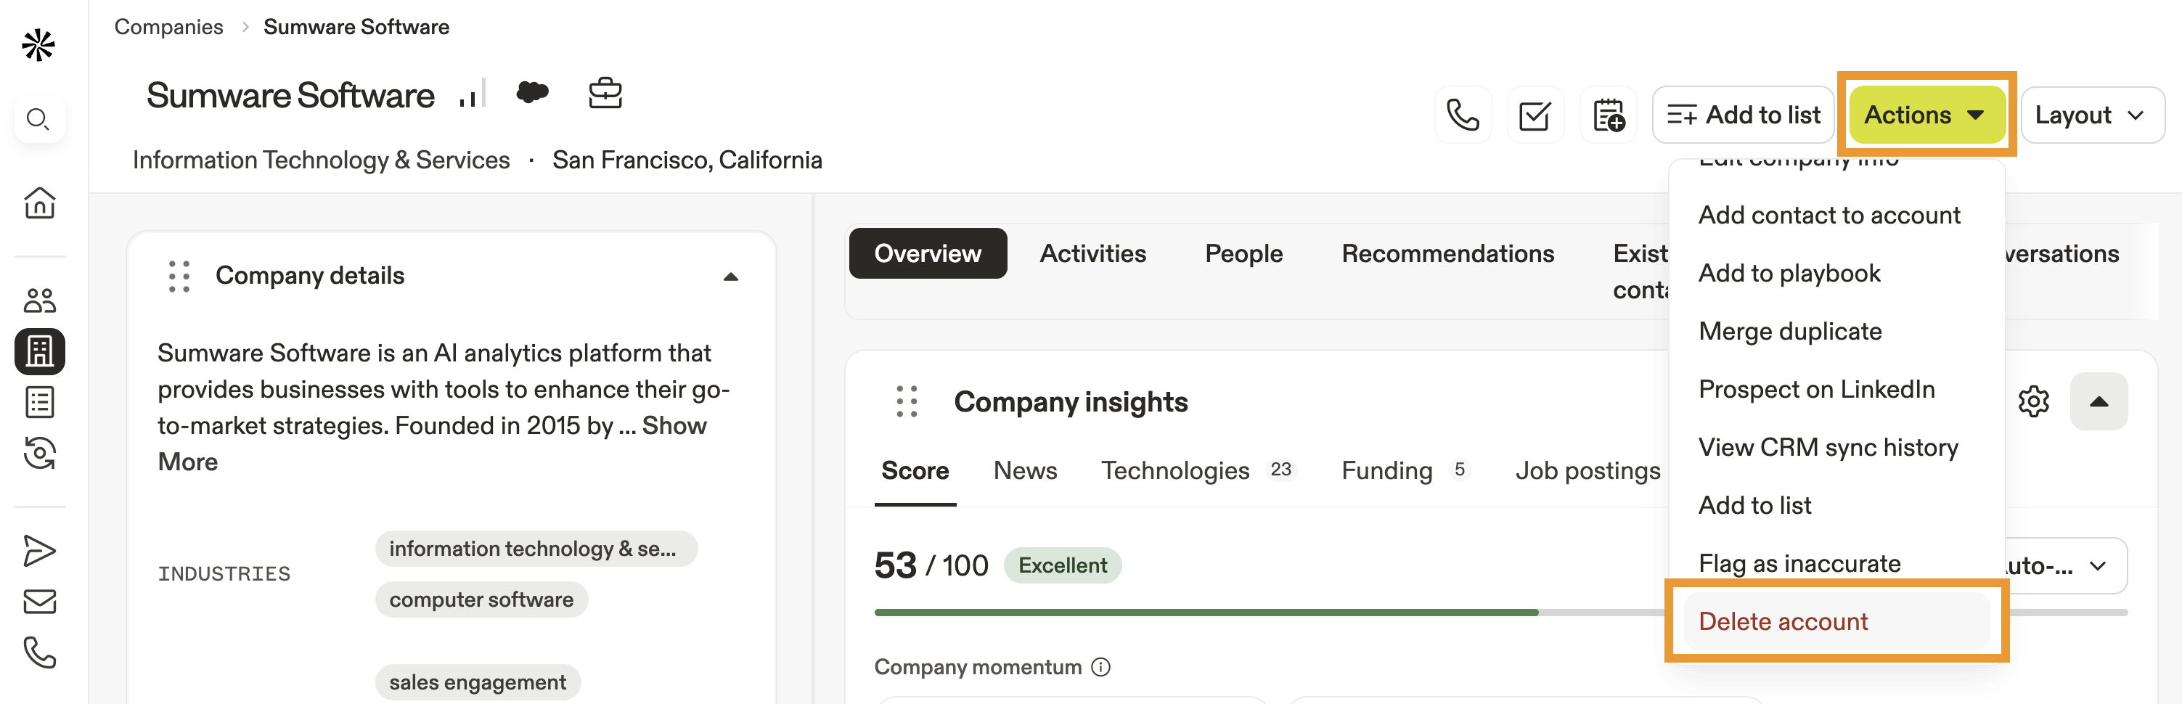Viewport: 2182px width, 704px height.
Task: Collapse the Company insights section
Action: tap(2098, 401)
